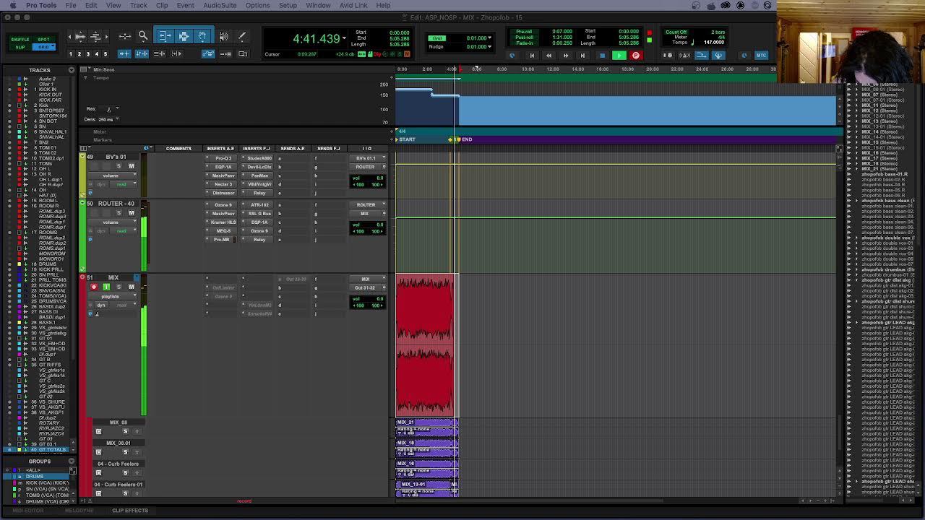925x520 pixels.
Task: Click the red Record transport button
Action: 636,55
